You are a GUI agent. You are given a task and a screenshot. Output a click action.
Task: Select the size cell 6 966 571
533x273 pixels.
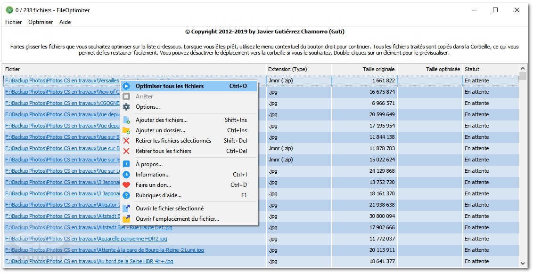pyautogui.click(x=364, y=103)
